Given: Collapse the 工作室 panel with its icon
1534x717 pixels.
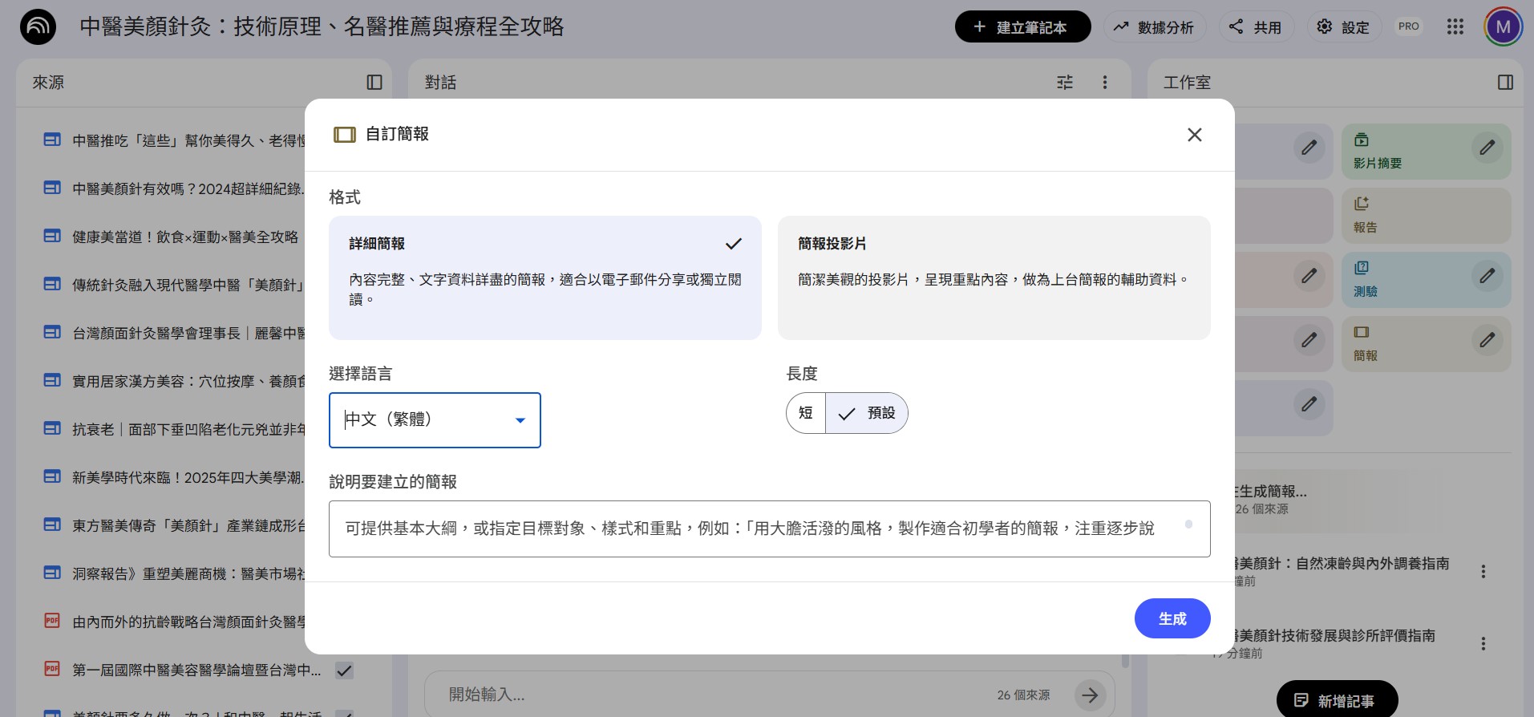Looking at the screenshot, I should pos(1505,83).
